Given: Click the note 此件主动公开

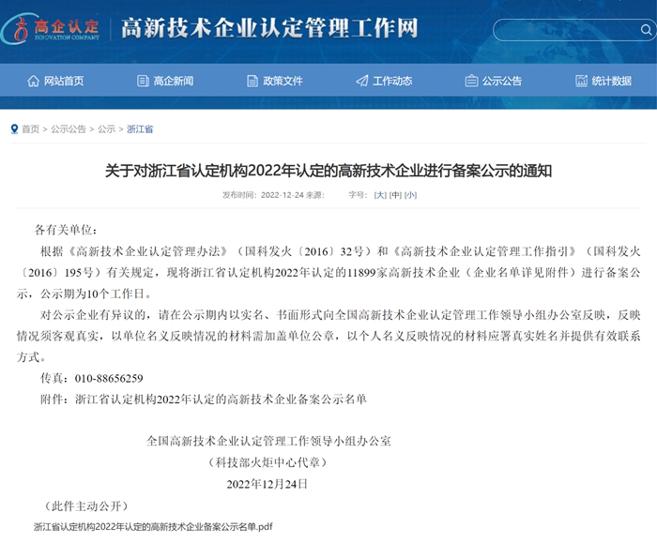Looking at the screenshot, I should point(86,506).
